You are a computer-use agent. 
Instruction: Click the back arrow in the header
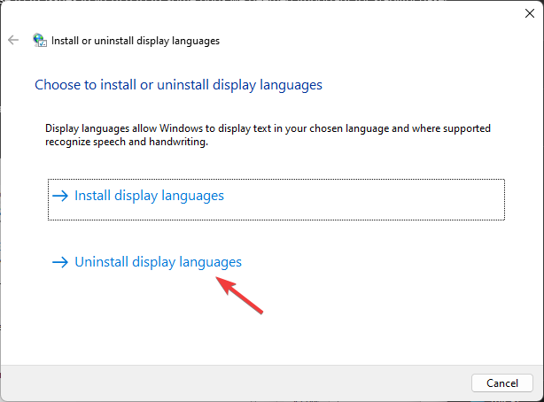pos(13,40)
